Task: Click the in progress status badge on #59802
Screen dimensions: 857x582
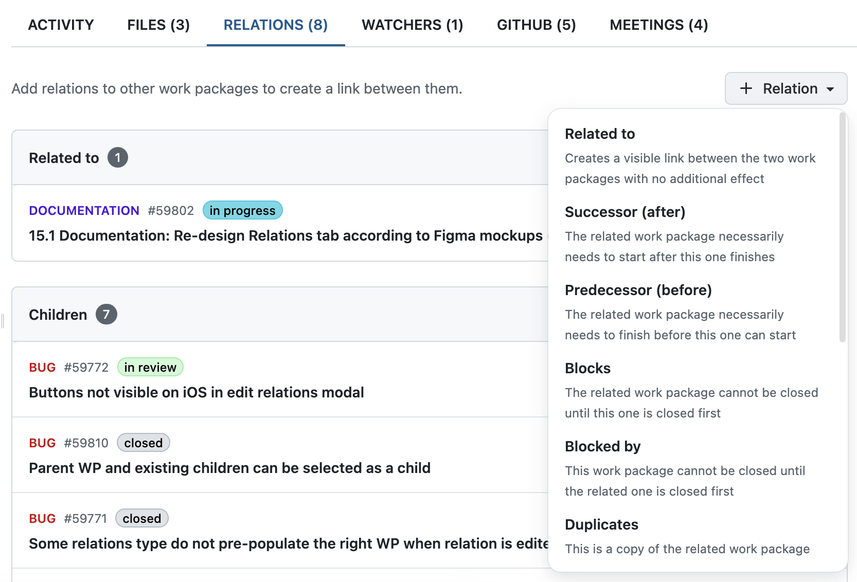Action: click(x=242, y=210)
